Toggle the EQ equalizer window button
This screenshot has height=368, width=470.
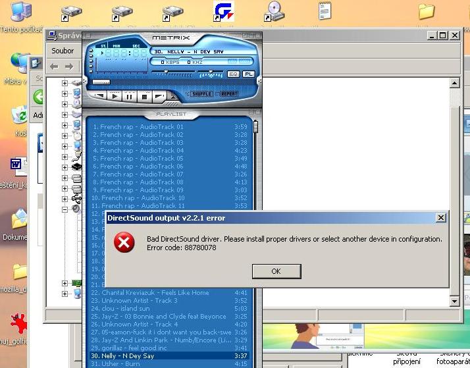(x=234, y=74)
